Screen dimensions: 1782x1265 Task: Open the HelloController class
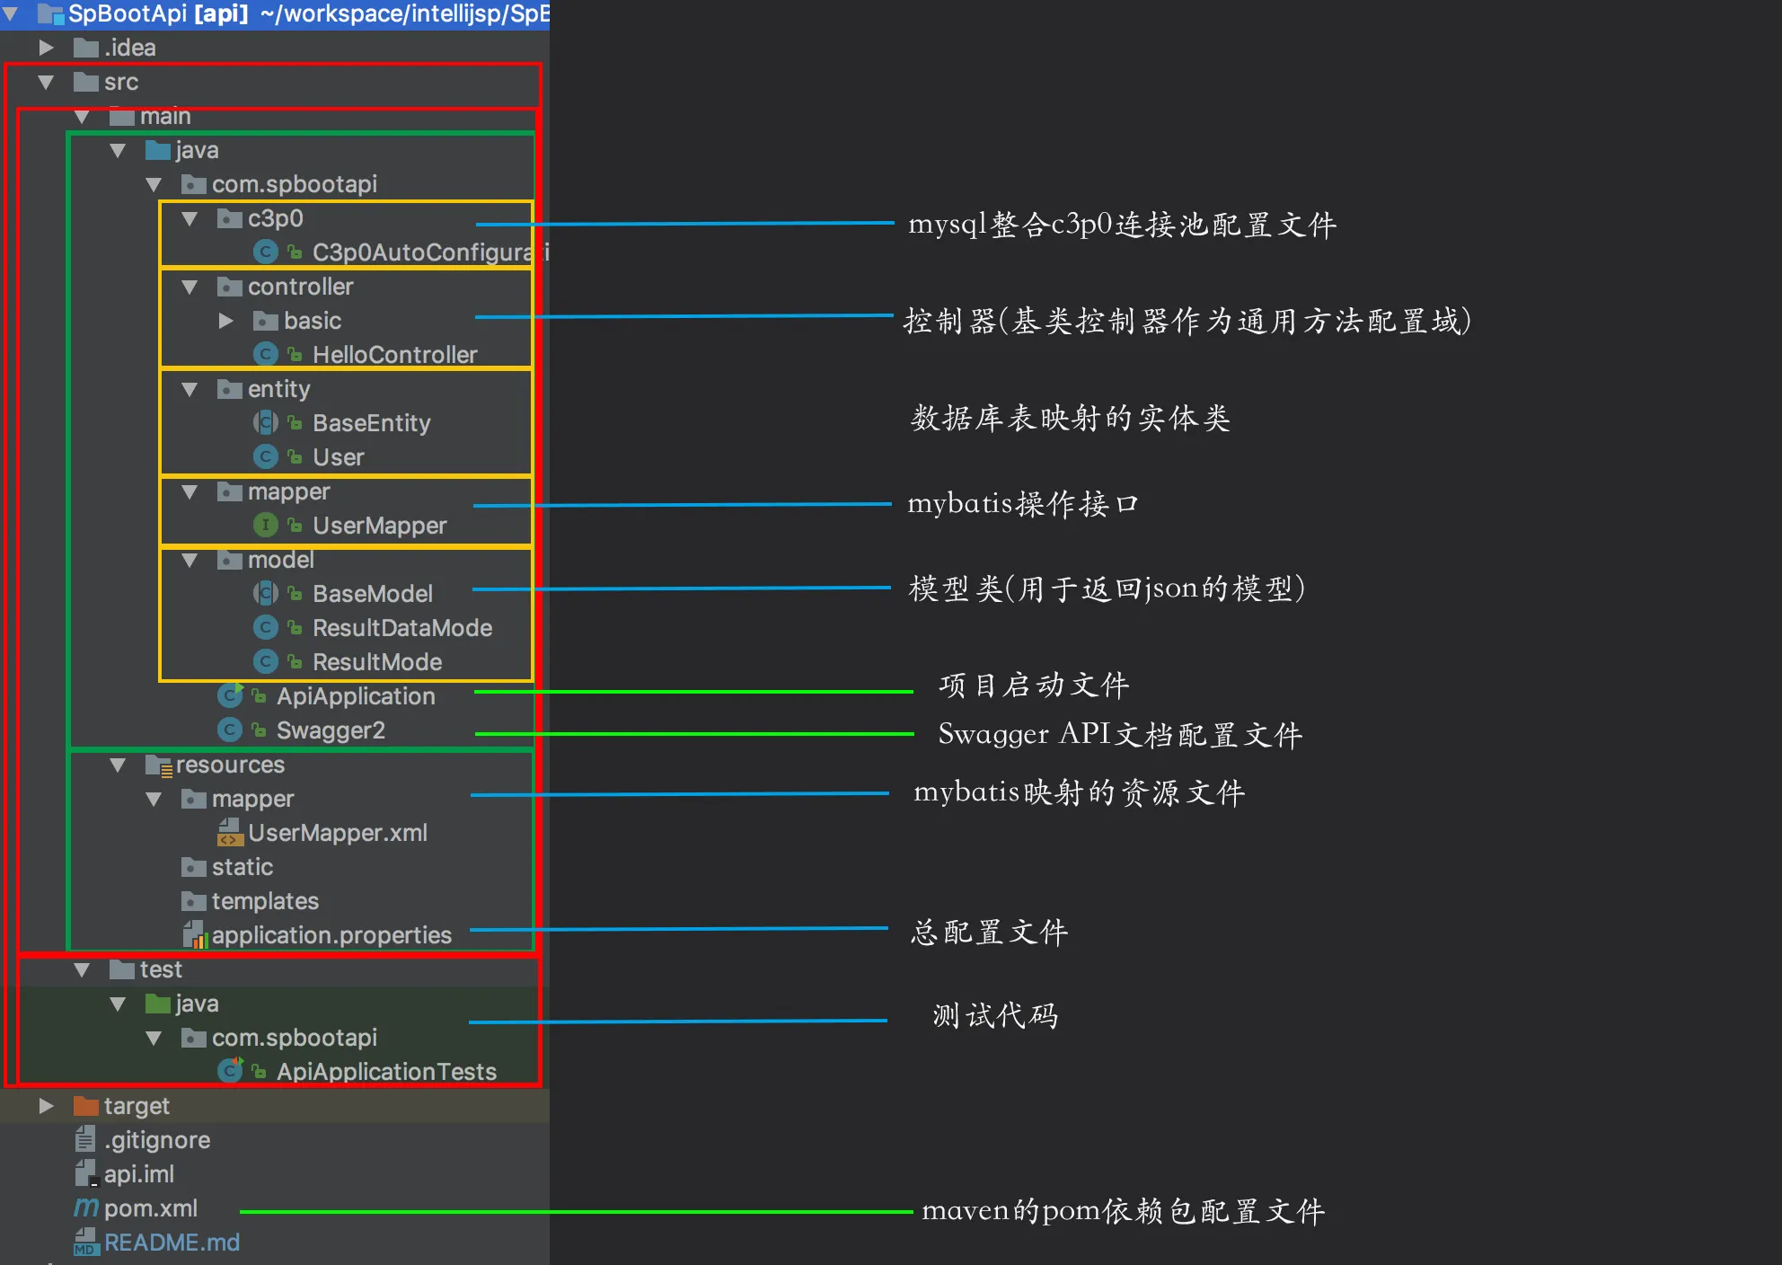click(x=394, y=355)
